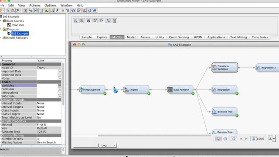This screenshot has width=279, height=157.
Task: Open dropdown arrow next to Log
Action: [114, 145]
